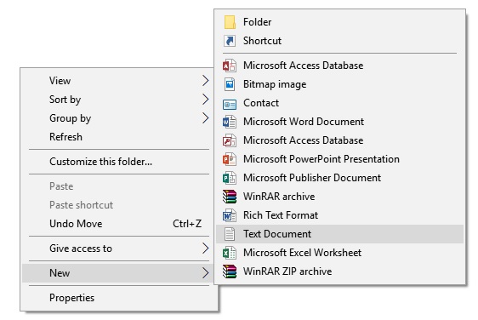The height and width of the screenshot is (320, 478).
Task: Open the New submenu arrow
Action: 206,272
